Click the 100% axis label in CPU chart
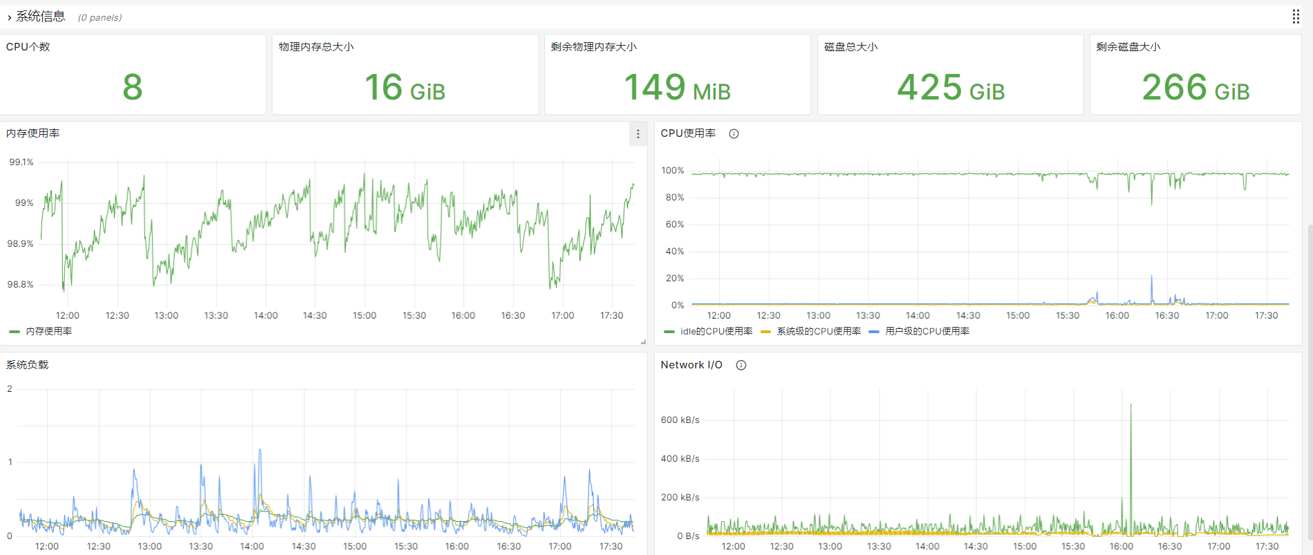 673,171
